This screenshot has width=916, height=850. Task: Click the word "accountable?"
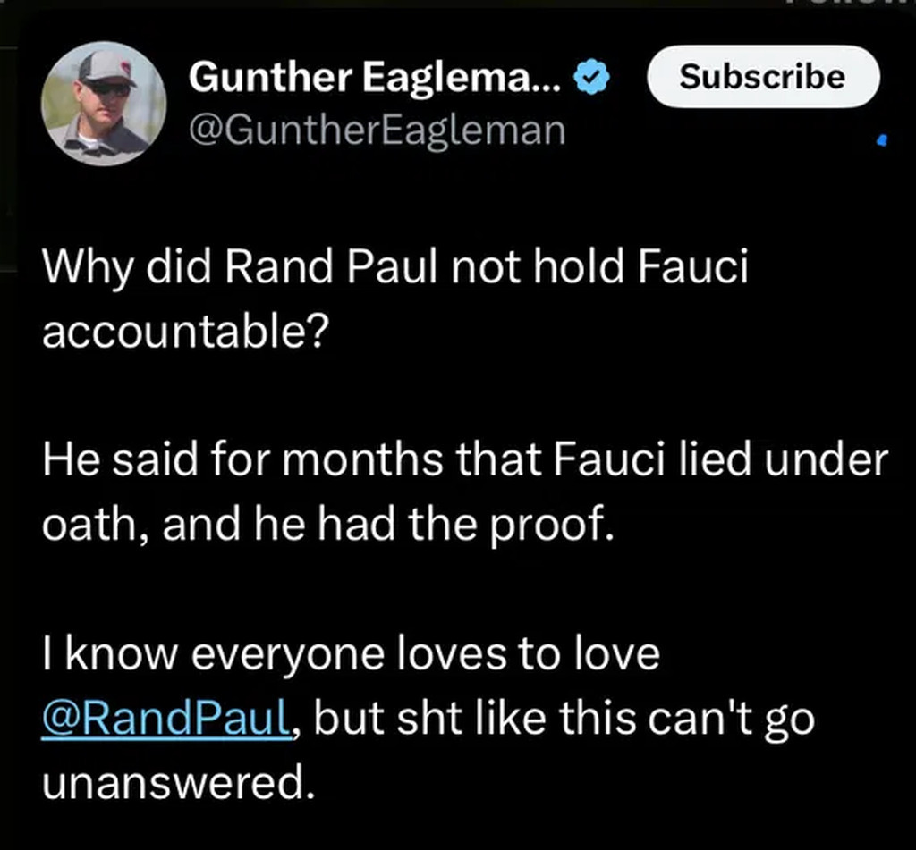click(x=183, y=332)
